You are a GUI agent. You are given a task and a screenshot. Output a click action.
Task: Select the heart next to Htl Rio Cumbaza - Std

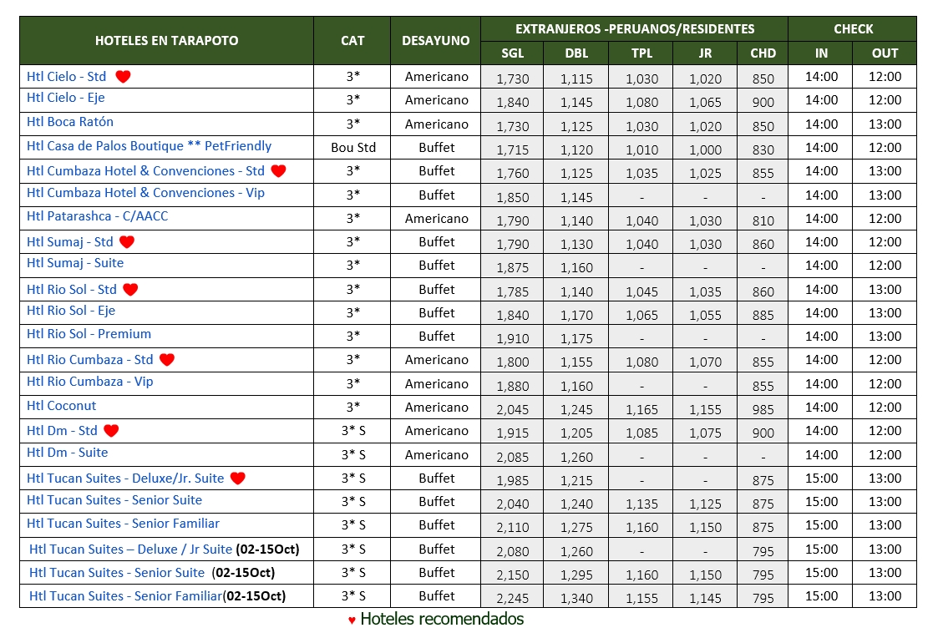pyautogui.click(x=167, y=360)
